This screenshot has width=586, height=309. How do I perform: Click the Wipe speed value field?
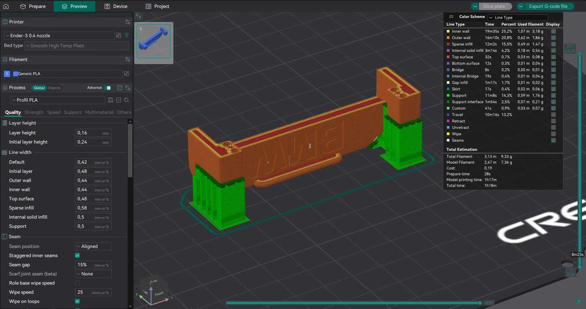(93, 292)
